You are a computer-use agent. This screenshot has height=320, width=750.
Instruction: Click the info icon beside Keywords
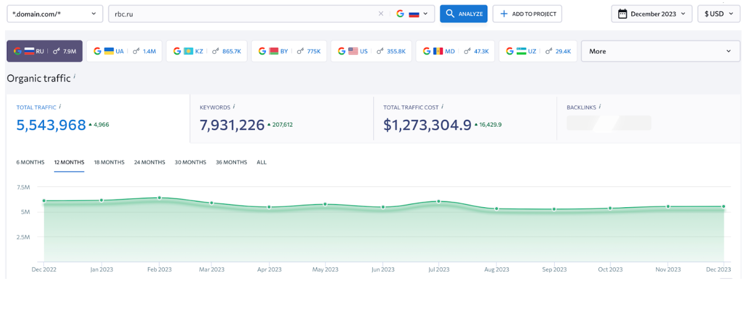pyautogui.click(x=234, y=107)
